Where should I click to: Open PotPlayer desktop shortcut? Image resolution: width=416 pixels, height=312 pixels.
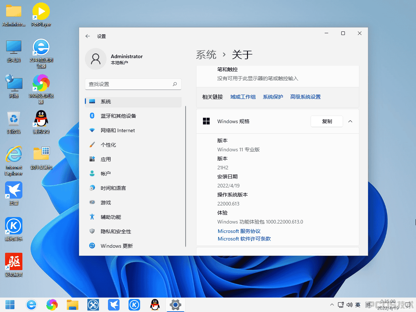[41, 14]
